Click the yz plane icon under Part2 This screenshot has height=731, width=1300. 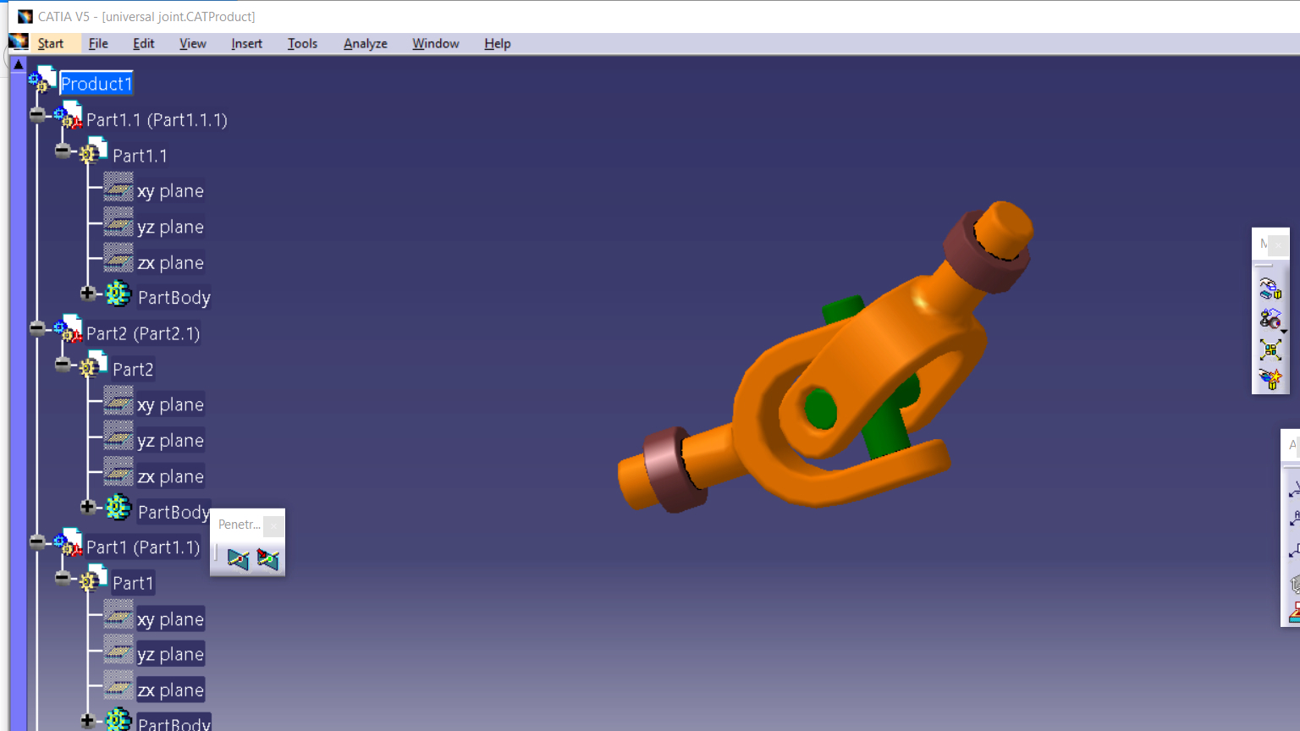pyautogui.click(x=118, y=436)
